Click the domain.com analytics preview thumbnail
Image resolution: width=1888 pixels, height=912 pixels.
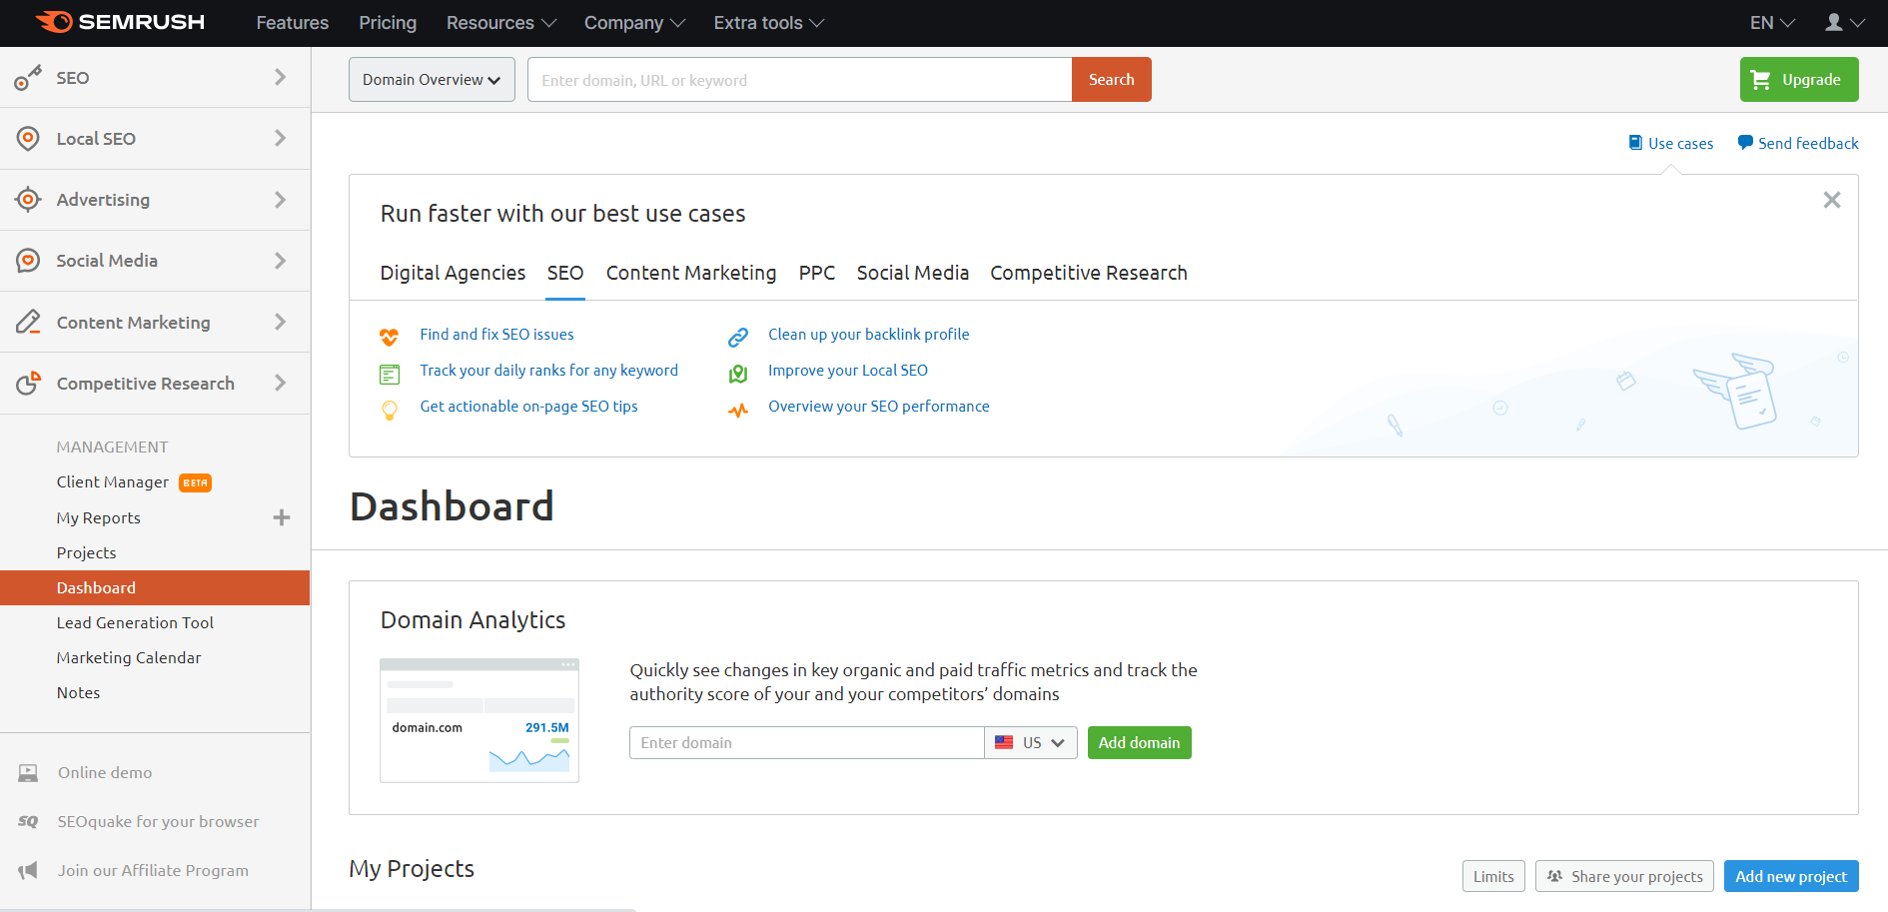(x=479, y=720)
